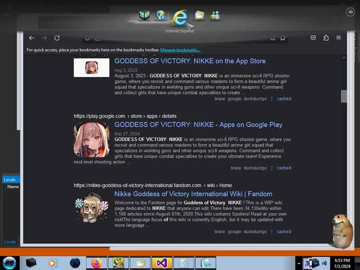
Task: Open the more-options dots on App Store result
Action: pyautogui.click(x=272, y=99)
